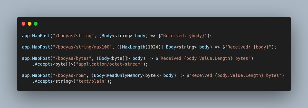Click the fourth app.MapPost call
The width and height of the screenshot is (308, 108).
tap(36, 76)
